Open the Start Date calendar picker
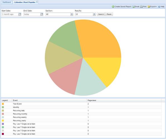The height and width of the screenshot is (139, 166). [20, 14]
